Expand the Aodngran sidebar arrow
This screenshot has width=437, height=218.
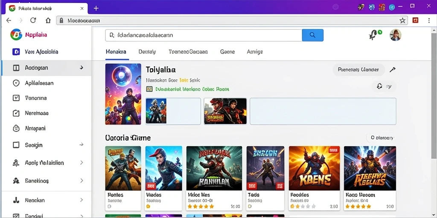pos(82,68)
